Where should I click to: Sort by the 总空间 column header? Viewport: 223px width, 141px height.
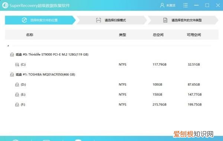158,35
